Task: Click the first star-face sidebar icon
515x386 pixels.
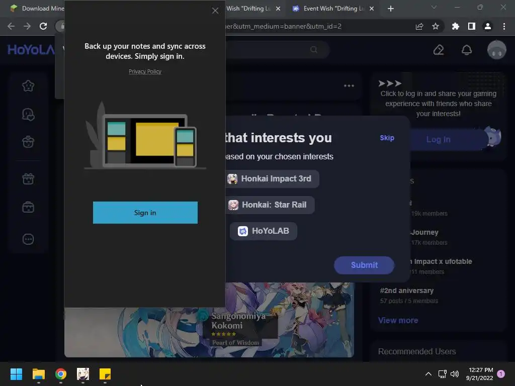Action: pyautogui.click(x=28, y=86)
